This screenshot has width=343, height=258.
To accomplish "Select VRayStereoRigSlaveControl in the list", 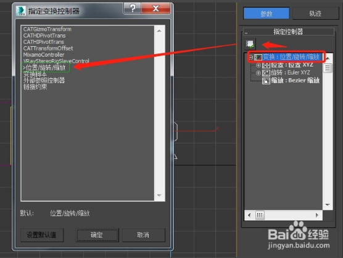I will pyautogui.click(x=56, y=61).
